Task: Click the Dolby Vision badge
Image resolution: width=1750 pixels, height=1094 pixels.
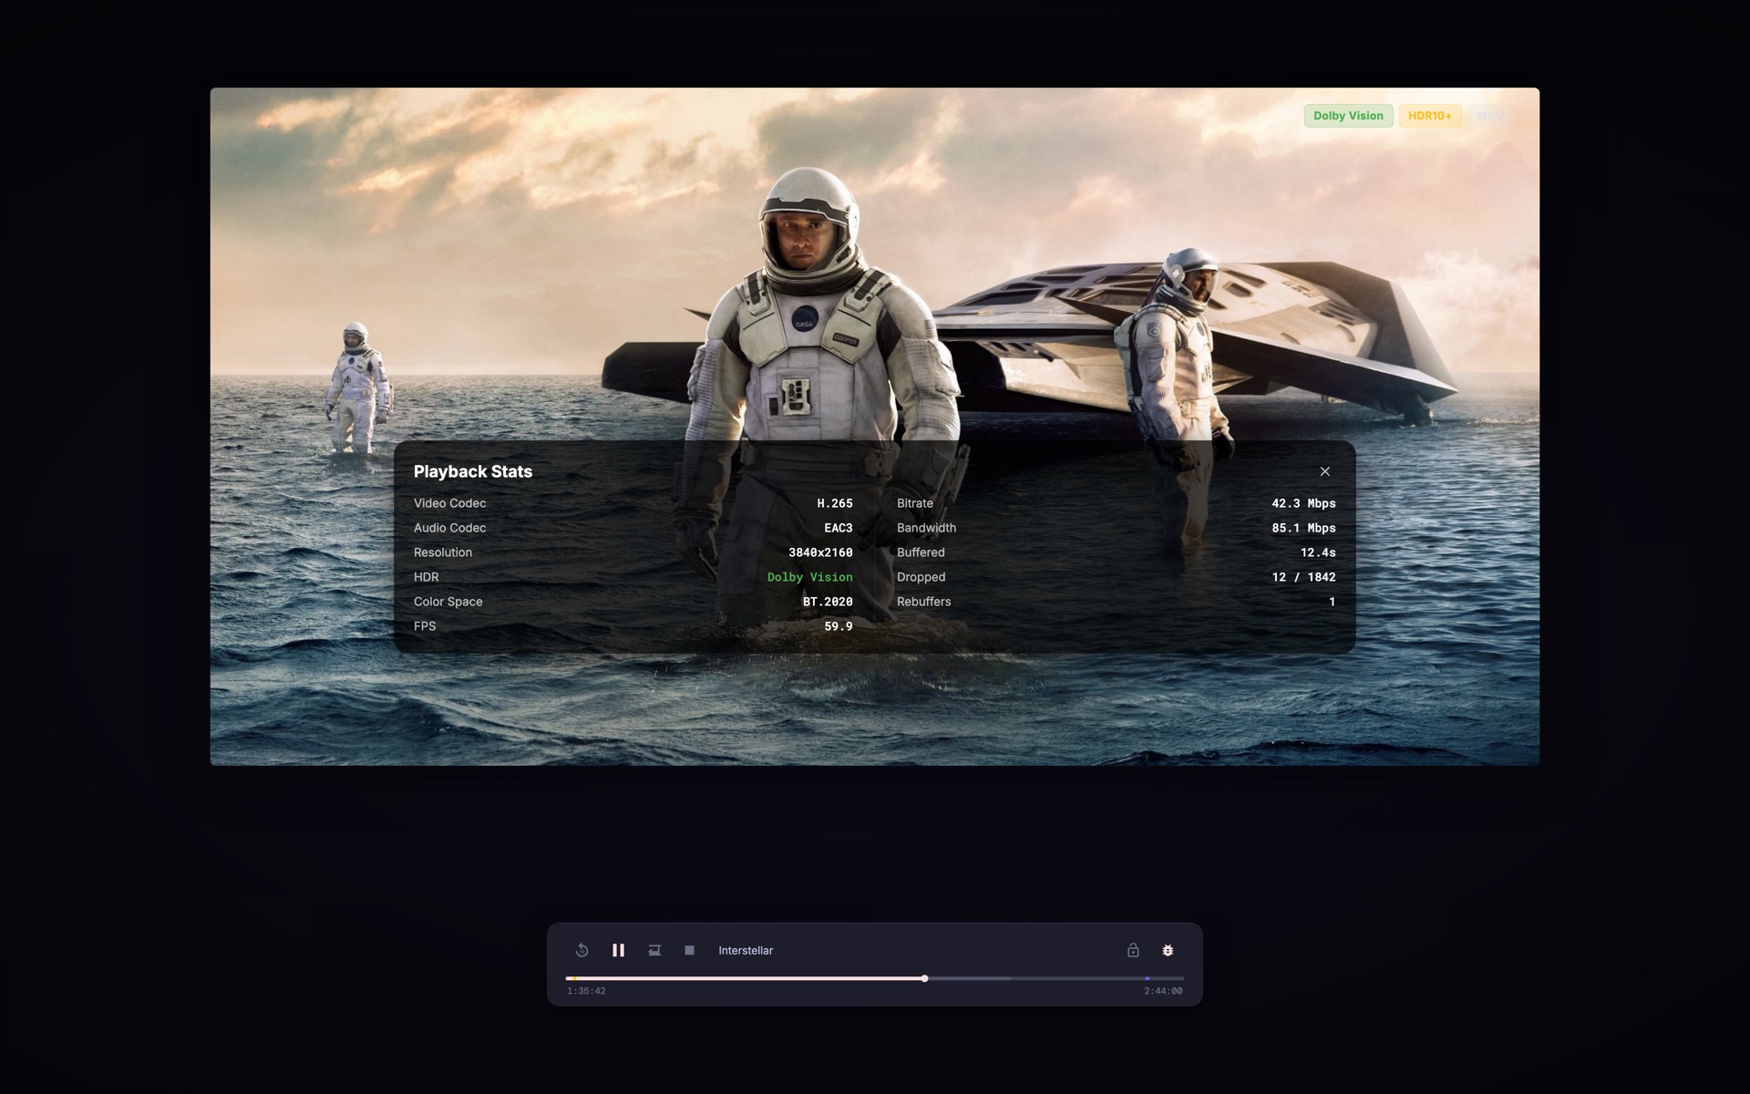Action: pyautogui.click(x=1347, y=116)
